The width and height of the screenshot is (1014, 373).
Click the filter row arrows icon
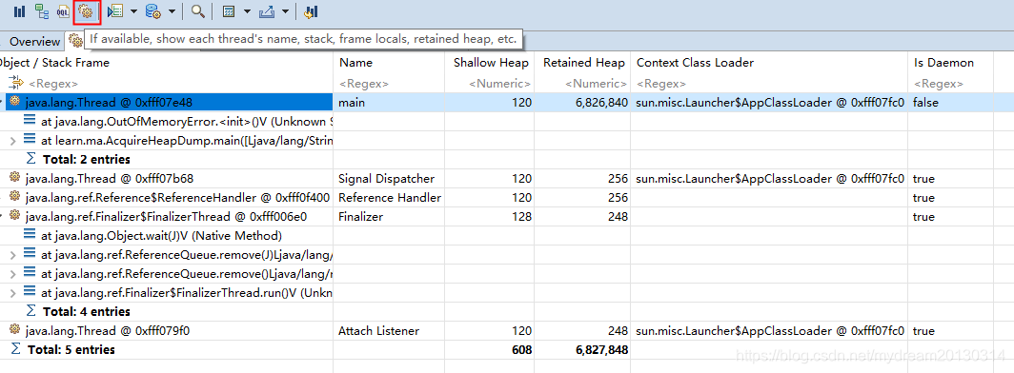[15, 82]
